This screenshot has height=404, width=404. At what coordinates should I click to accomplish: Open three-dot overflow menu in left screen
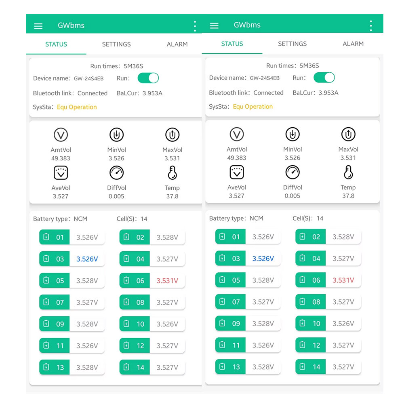point(195,26)
